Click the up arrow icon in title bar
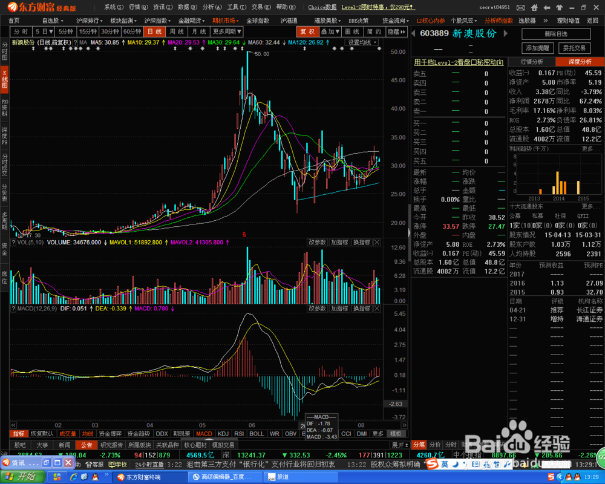Image resolution: width=605 pixels, height=484 pixels. coord(559,7)
